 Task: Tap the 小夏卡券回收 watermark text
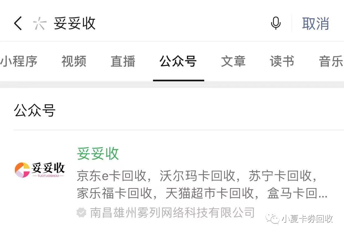click(307, 219)
